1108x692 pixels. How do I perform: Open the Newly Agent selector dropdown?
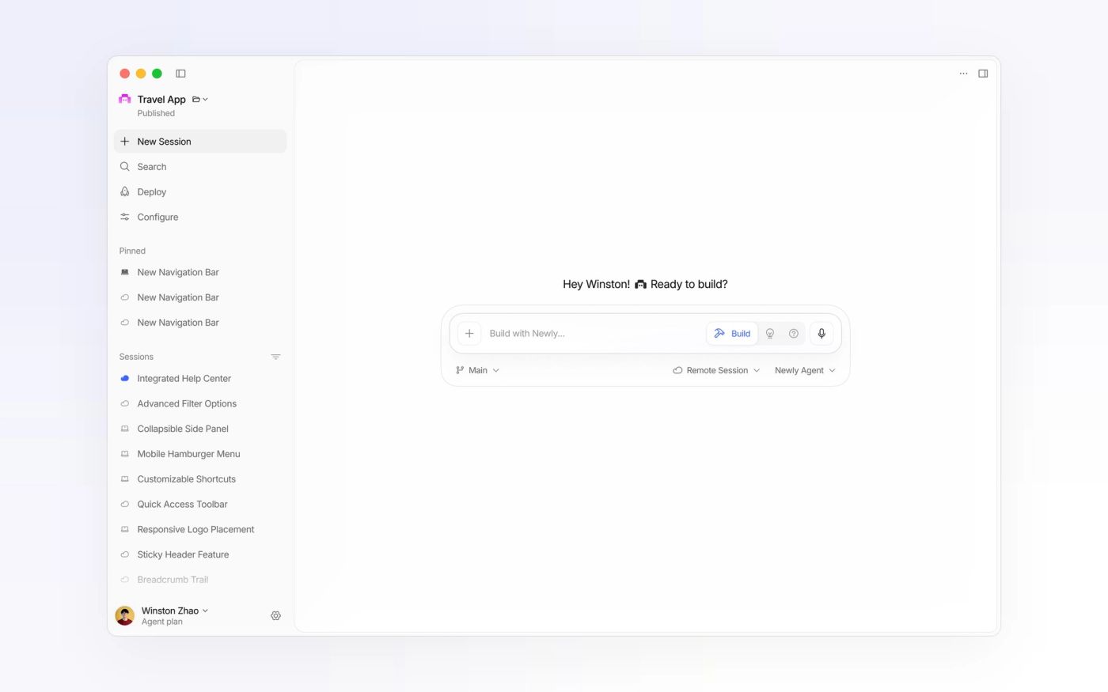point(805,370)
